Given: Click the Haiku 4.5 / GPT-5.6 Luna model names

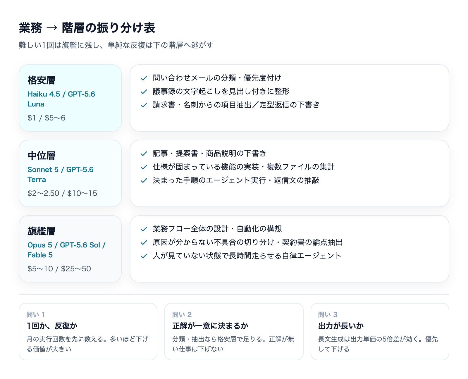Looking at the screenshot, I should [x=61, y=99].
